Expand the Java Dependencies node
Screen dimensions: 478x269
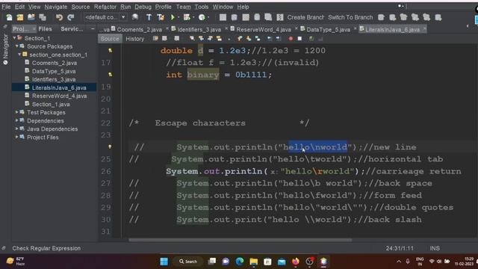pyautogui.click(x=16, y=129)
